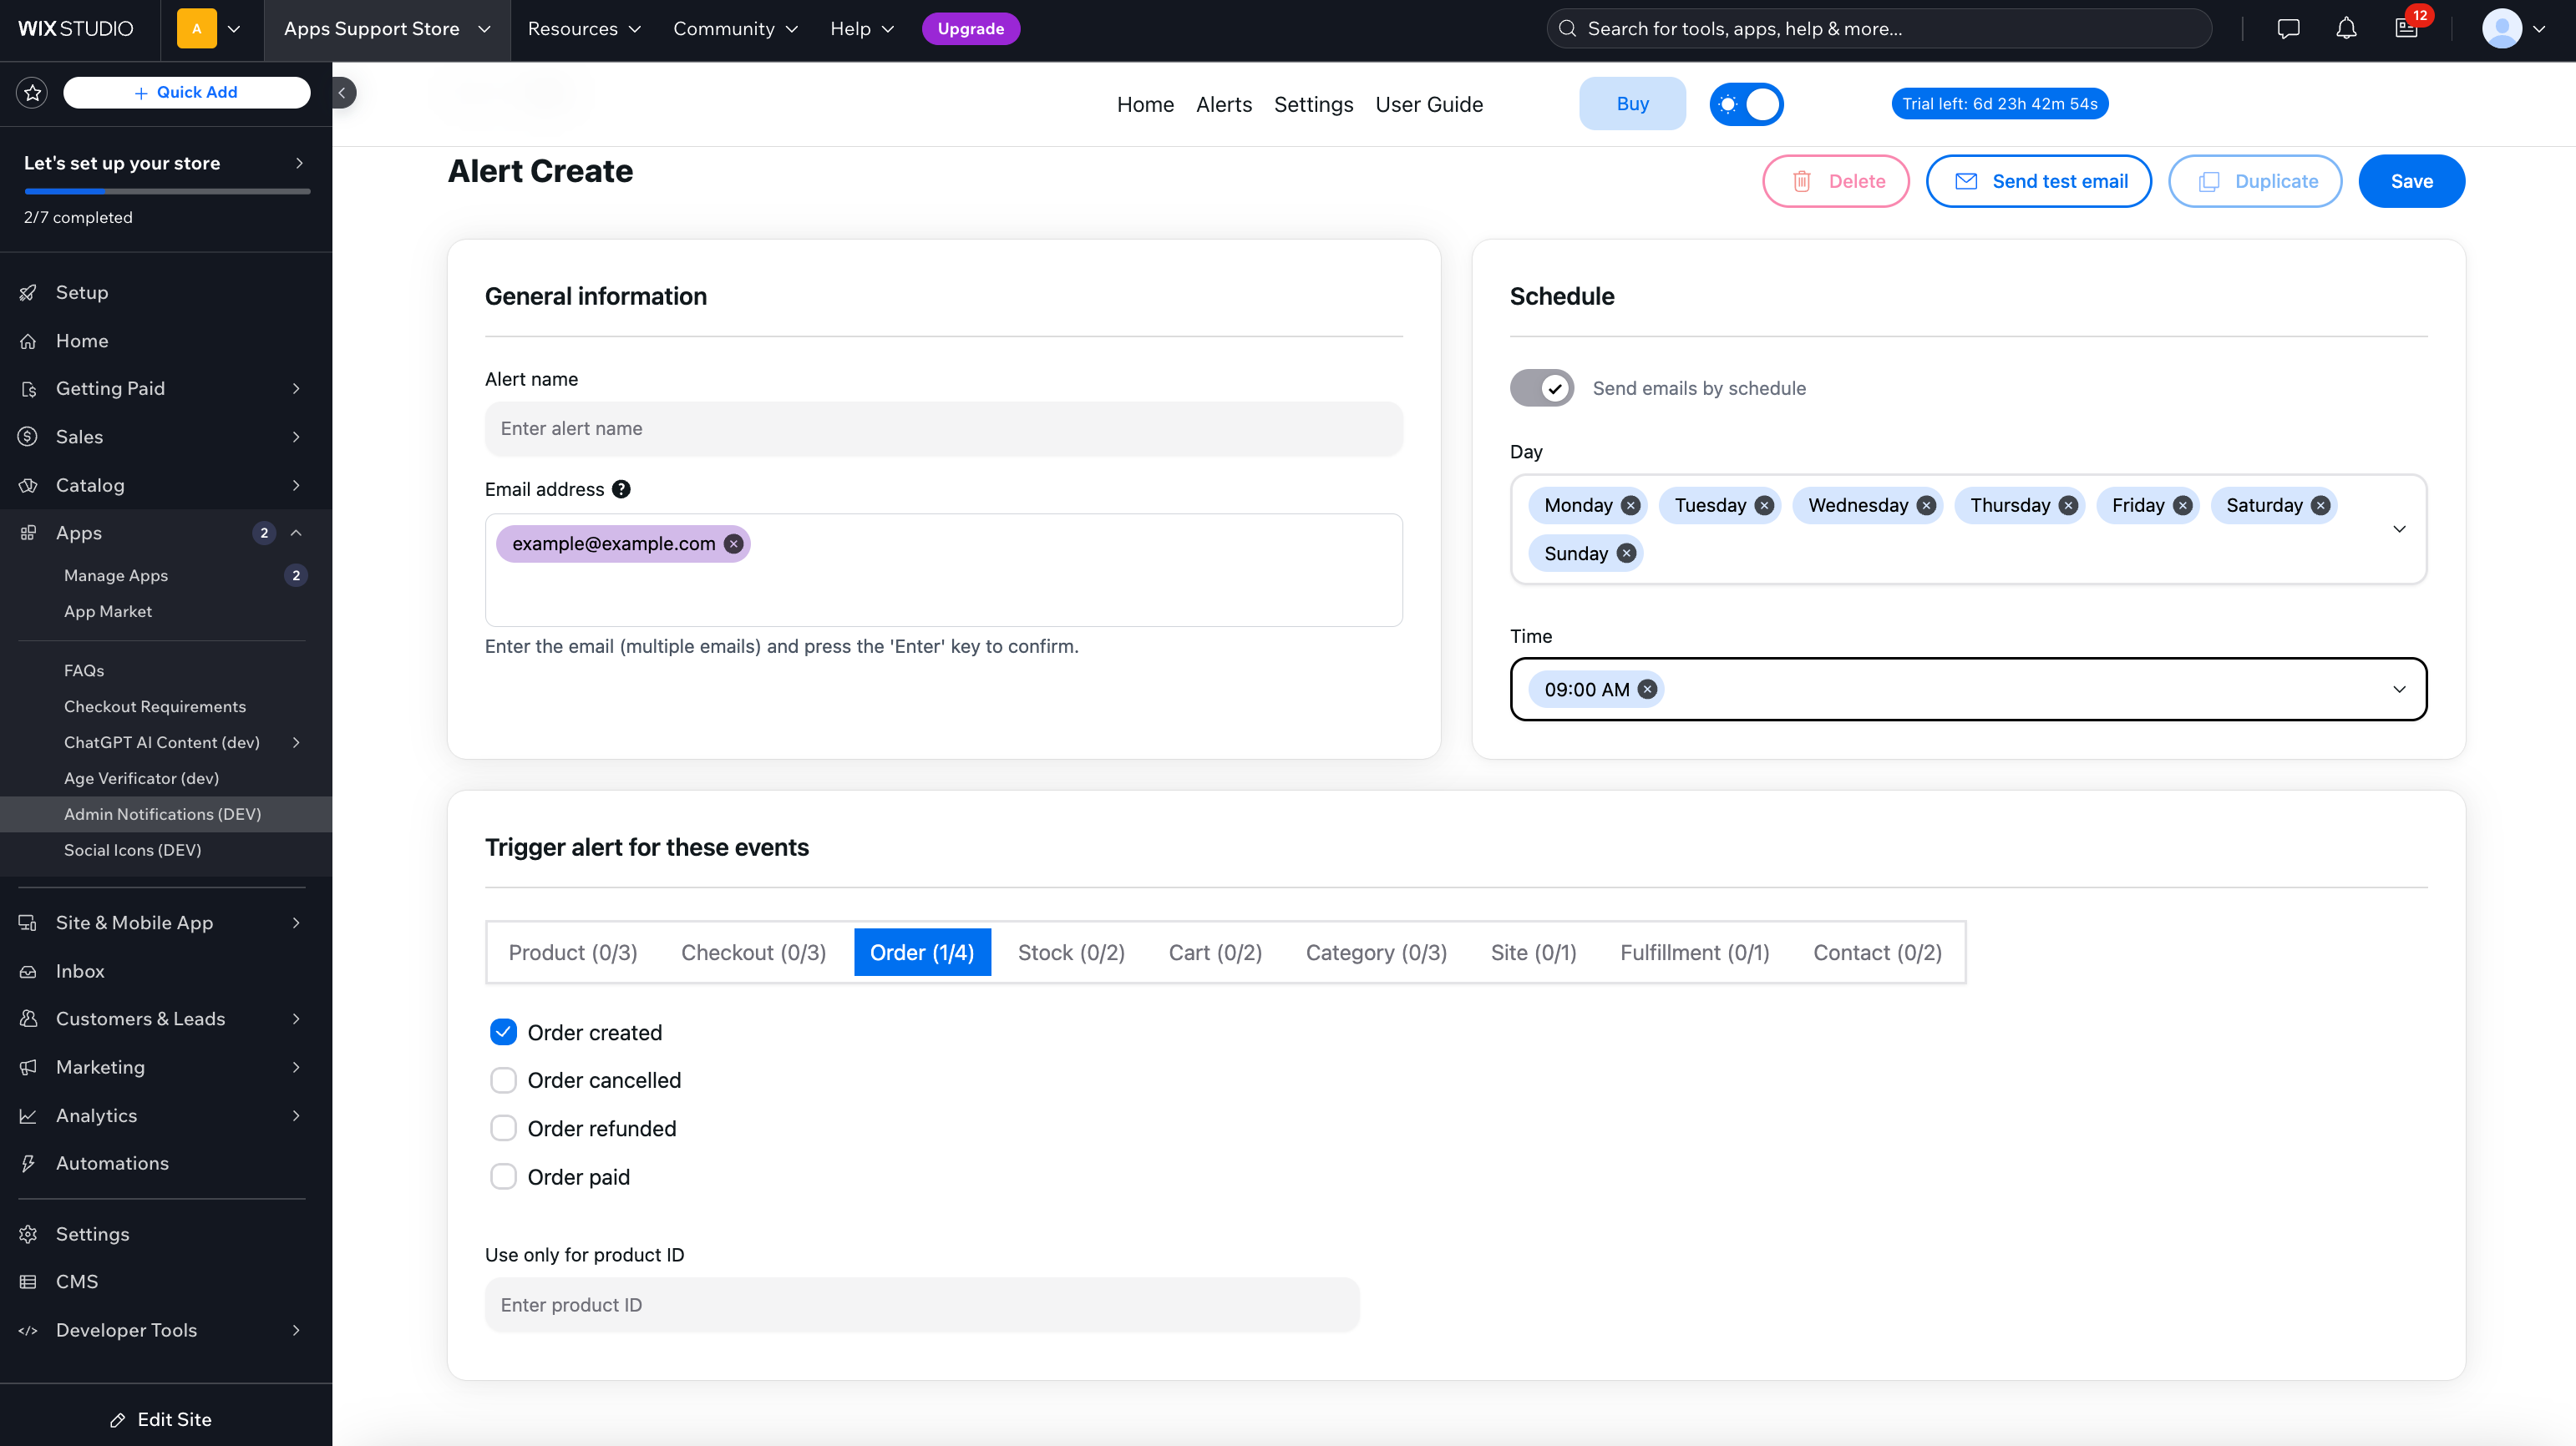Click Send test email button
The width and height of the screenshot is (2576, 1446).
2038,181
